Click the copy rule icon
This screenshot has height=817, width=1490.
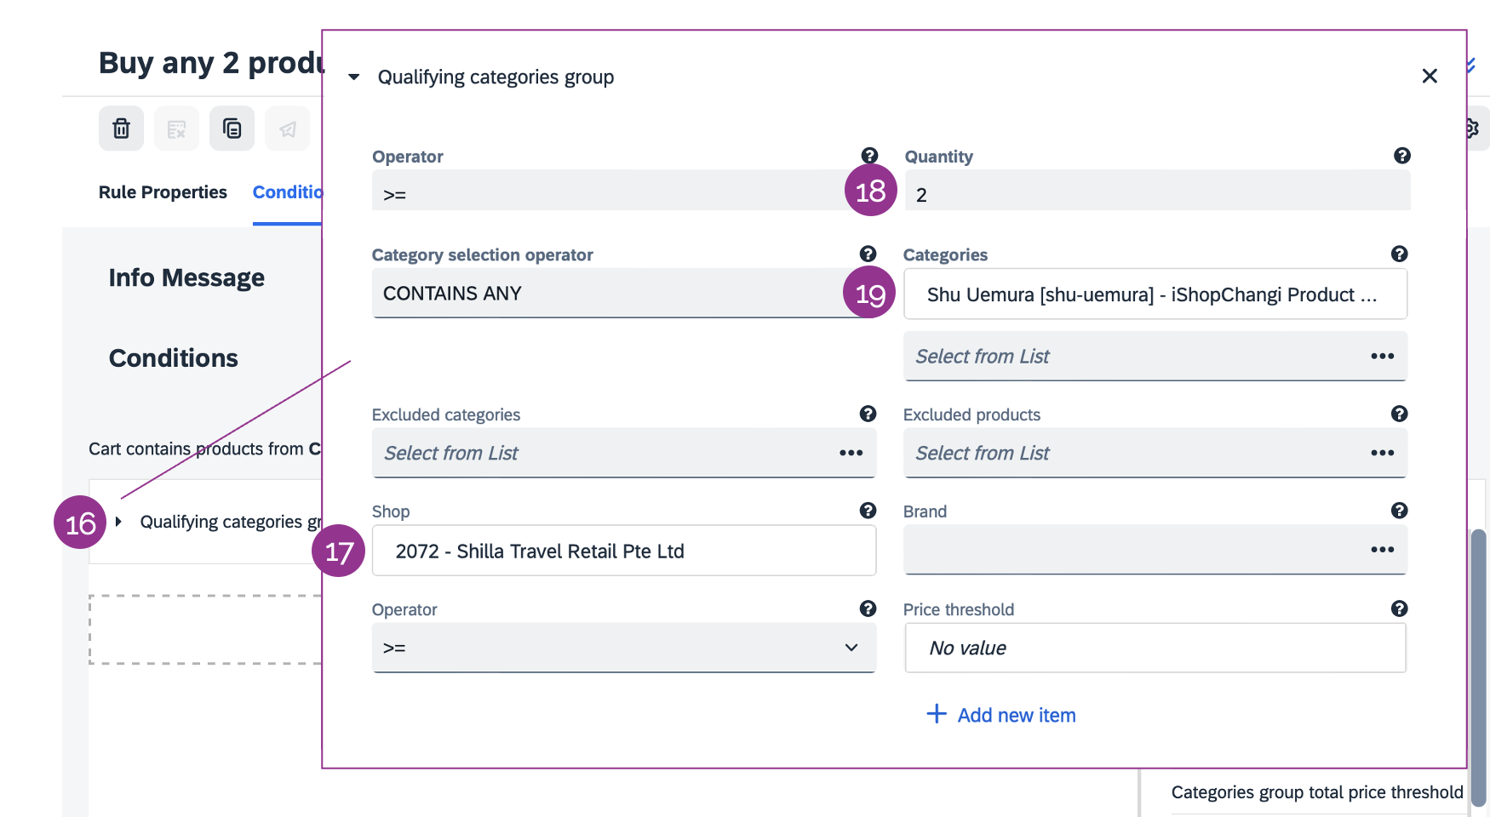click(x=232, y=129)
